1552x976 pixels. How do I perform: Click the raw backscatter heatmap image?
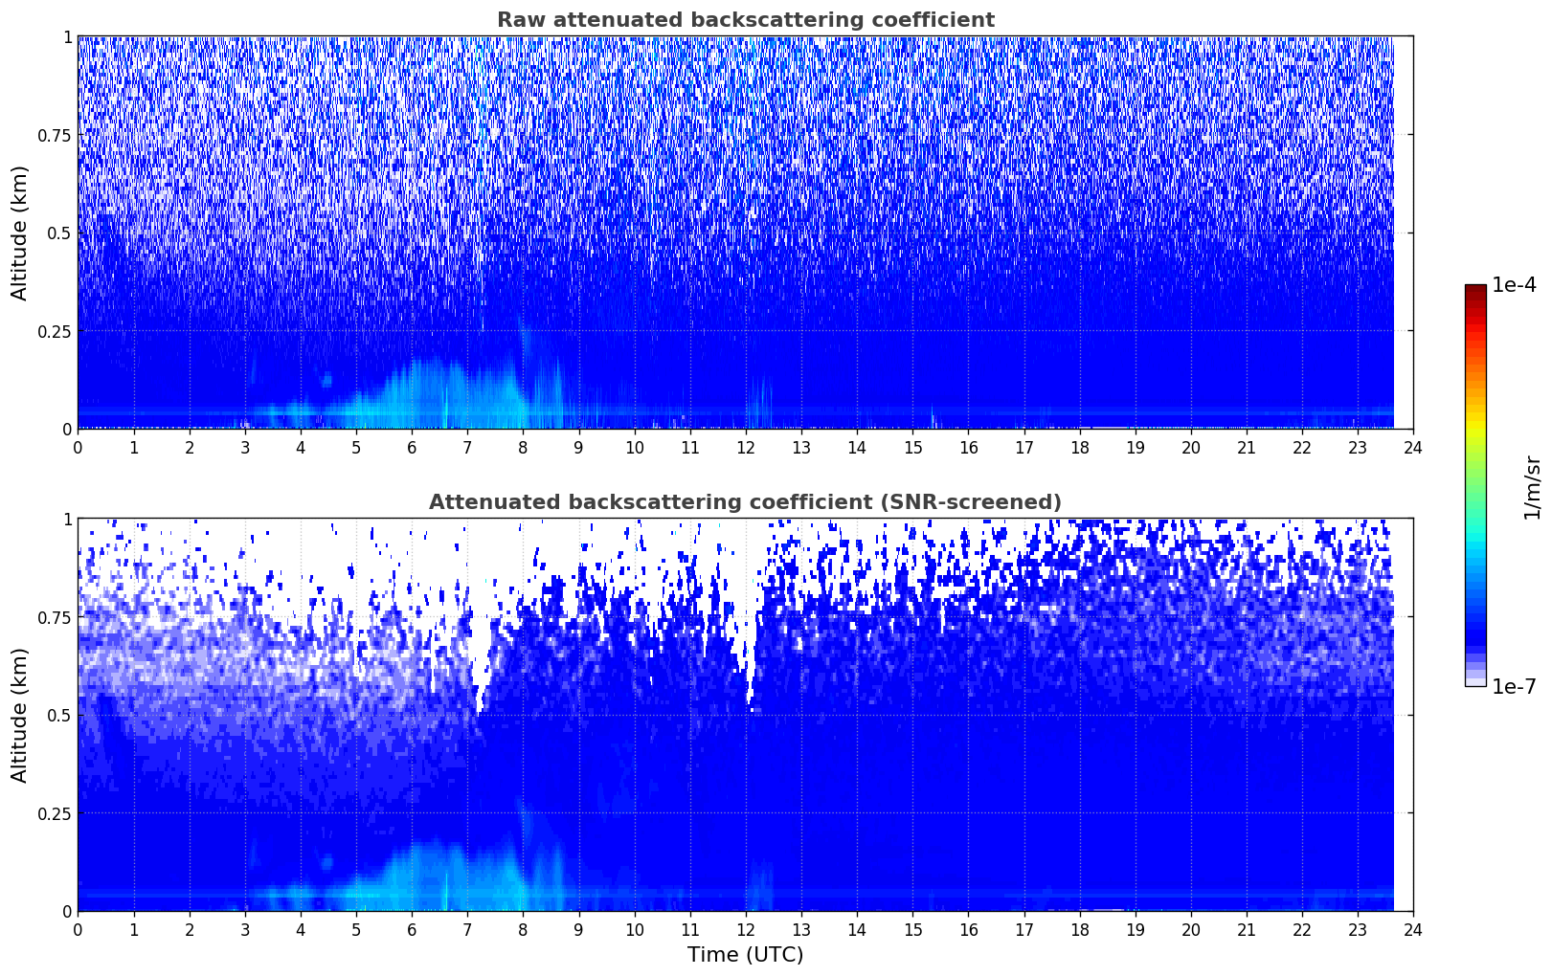point(745,233)
